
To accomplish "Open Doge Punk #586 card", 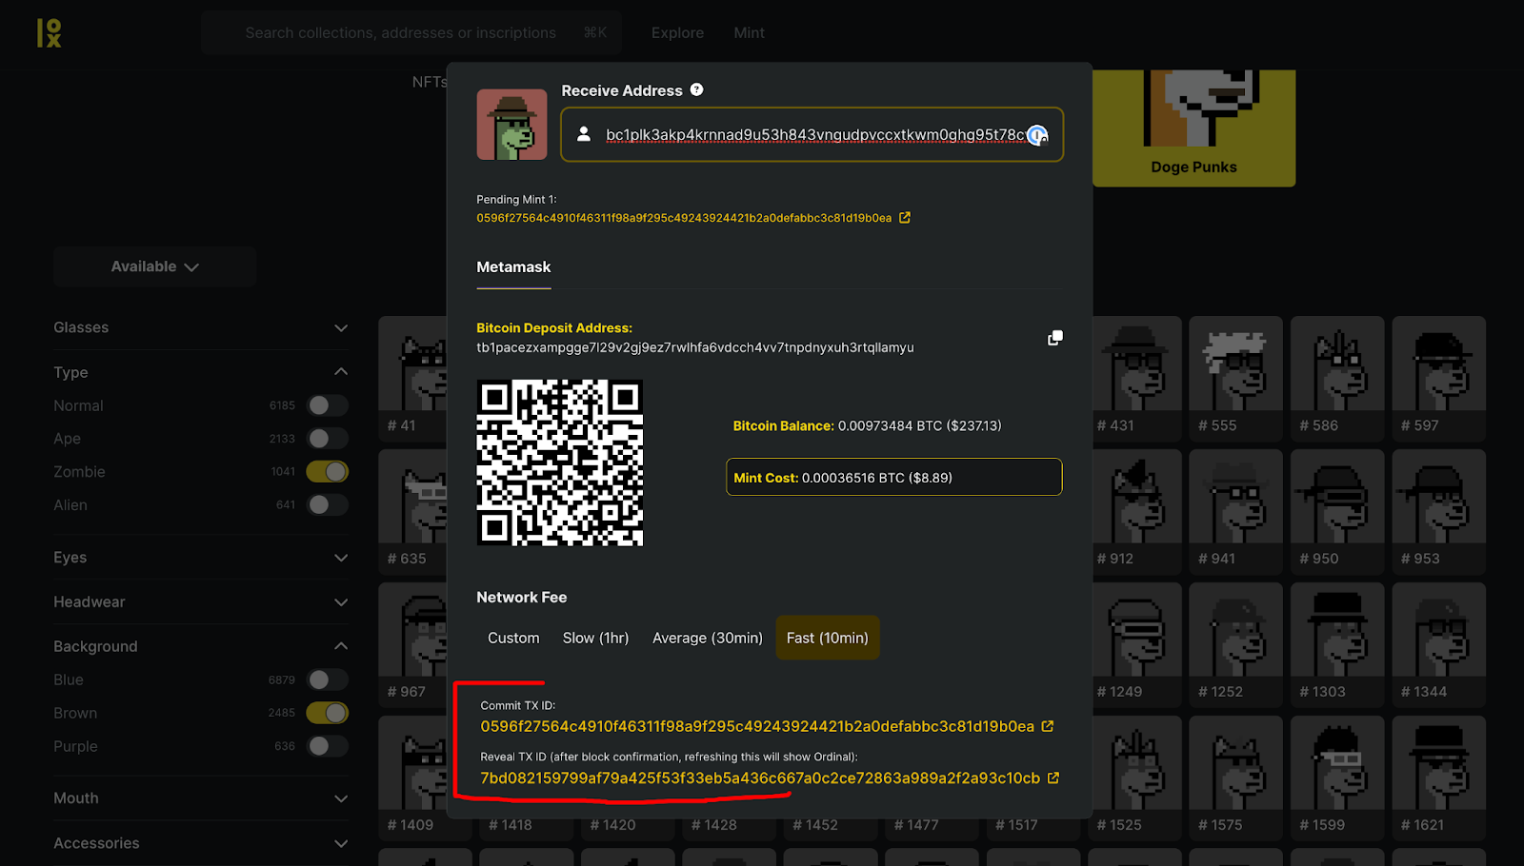I will point(1337,378).
